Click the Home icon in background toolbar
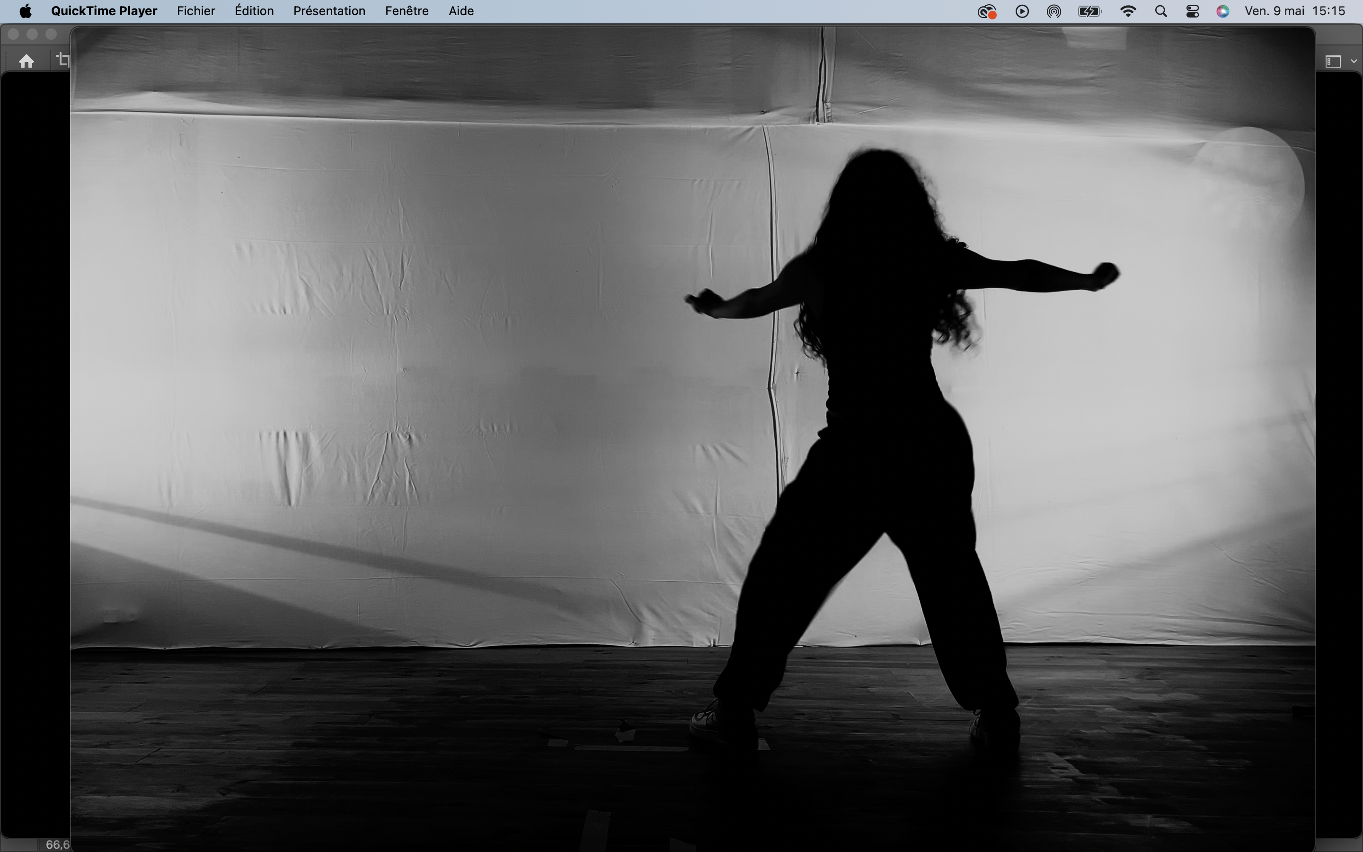Viewport: 1363px width, 852px height. [27, 61]
